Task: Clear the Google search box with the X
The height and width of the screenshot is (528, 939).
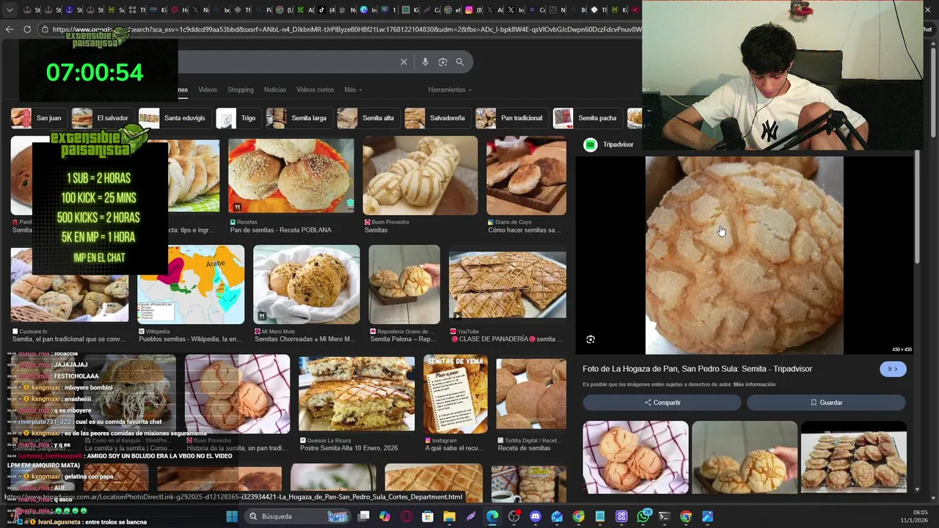Action: [403, 62]
